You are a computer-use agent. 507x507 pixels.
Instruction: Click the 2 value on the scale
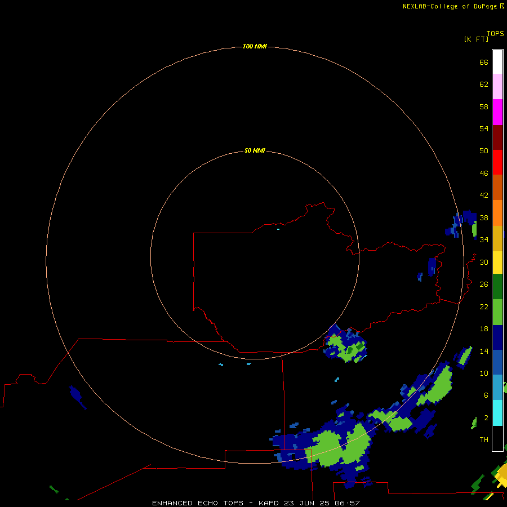pos(486,418)
